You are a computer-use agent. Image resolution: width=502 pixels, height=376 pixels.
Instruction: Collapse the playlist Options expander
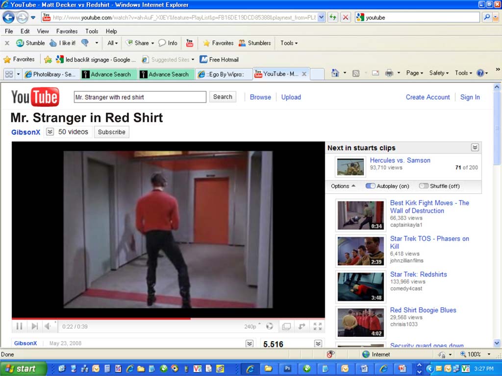343,186
